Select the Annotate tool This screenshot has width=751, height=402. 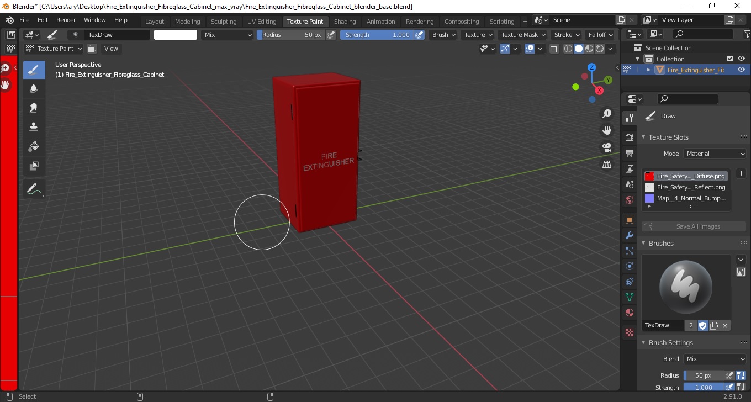coord(34,189)
